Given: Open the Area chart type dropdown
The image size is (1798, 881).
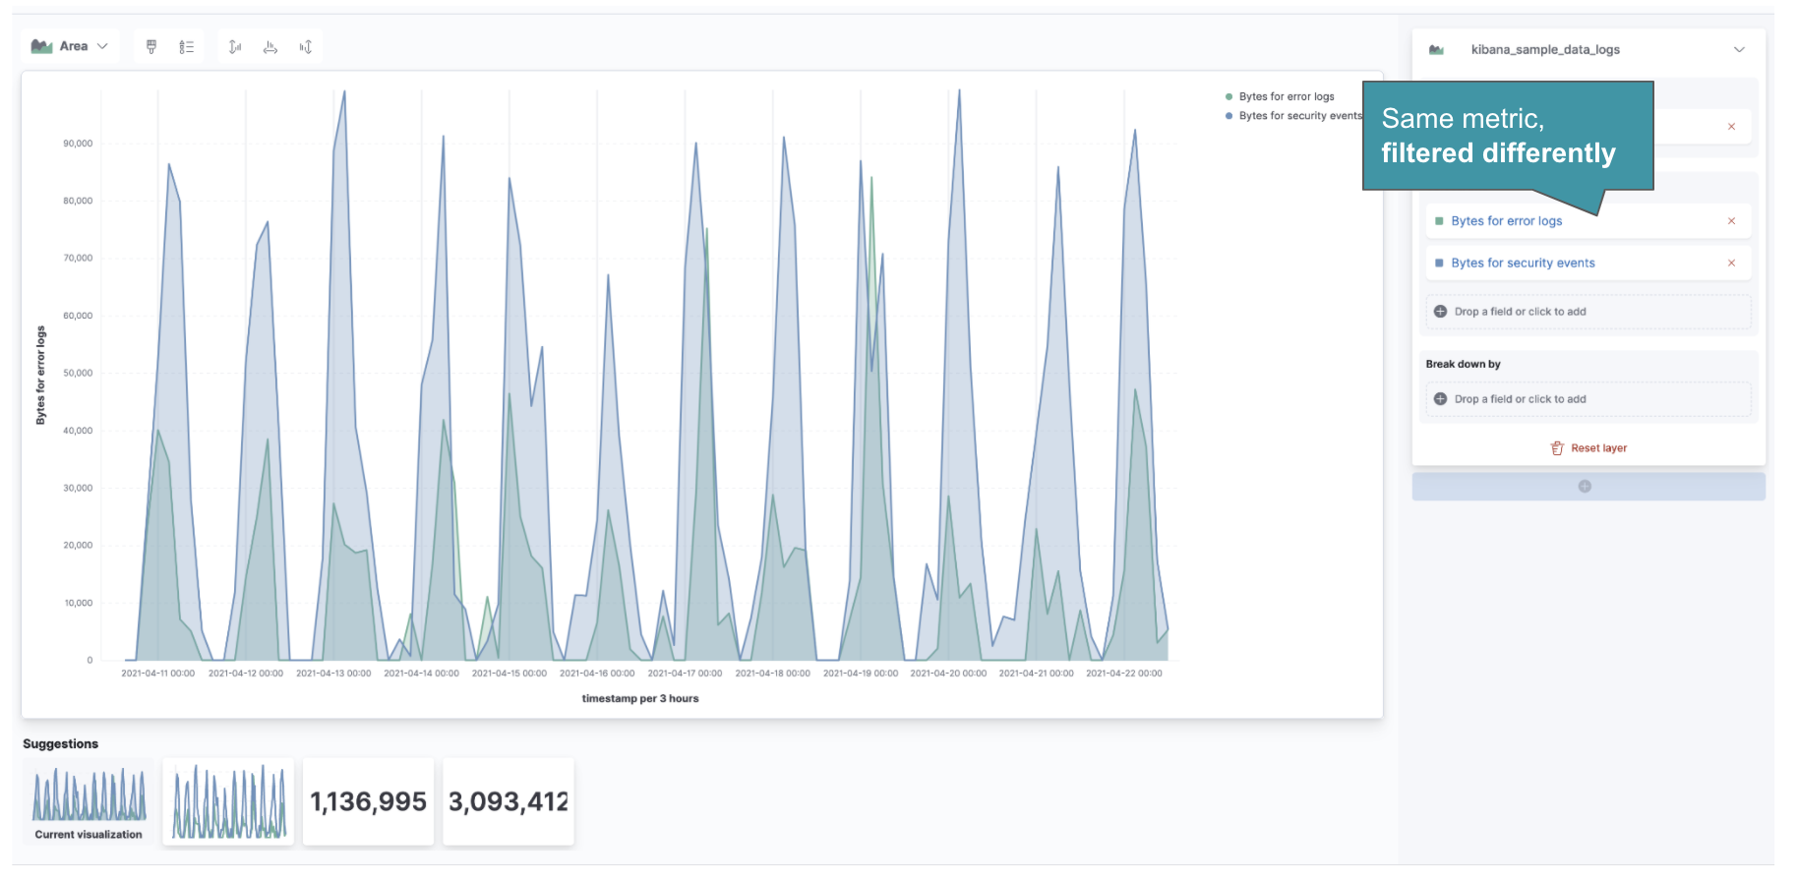Looking at the screenshot, I should coord(70,46).
